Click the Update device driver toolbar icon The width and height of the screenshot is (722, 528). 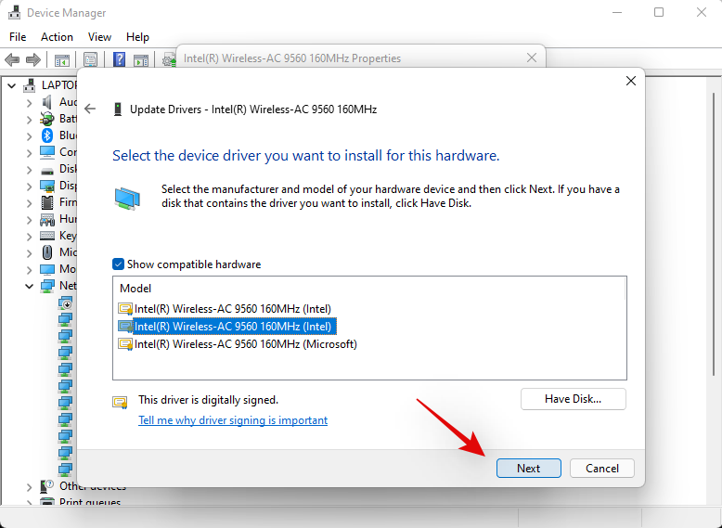coord(169,59)
